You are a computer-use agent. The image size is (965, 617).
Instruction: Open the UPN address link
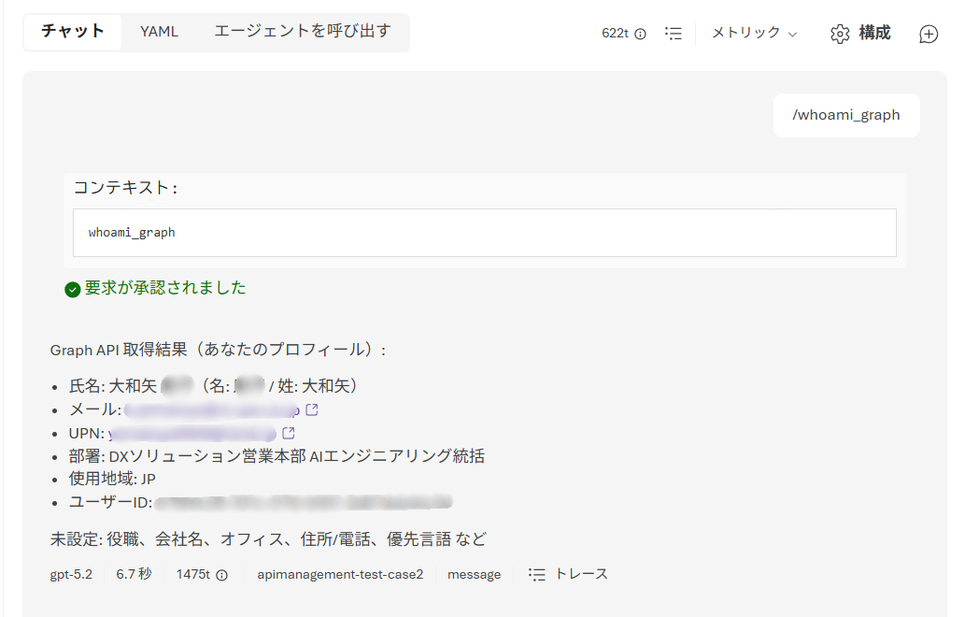tap(192, 434)
